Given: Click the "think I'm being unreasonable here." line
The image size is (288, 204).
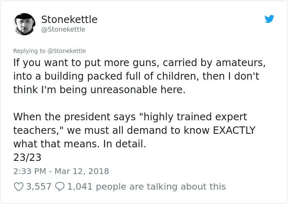Looking at the screenshot, I should point(100,90).
